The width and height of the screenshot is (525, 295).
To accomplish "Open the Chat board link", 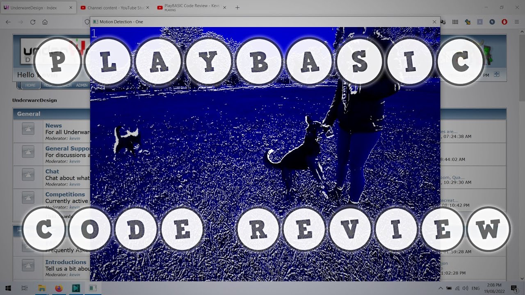I will [52, 172].
